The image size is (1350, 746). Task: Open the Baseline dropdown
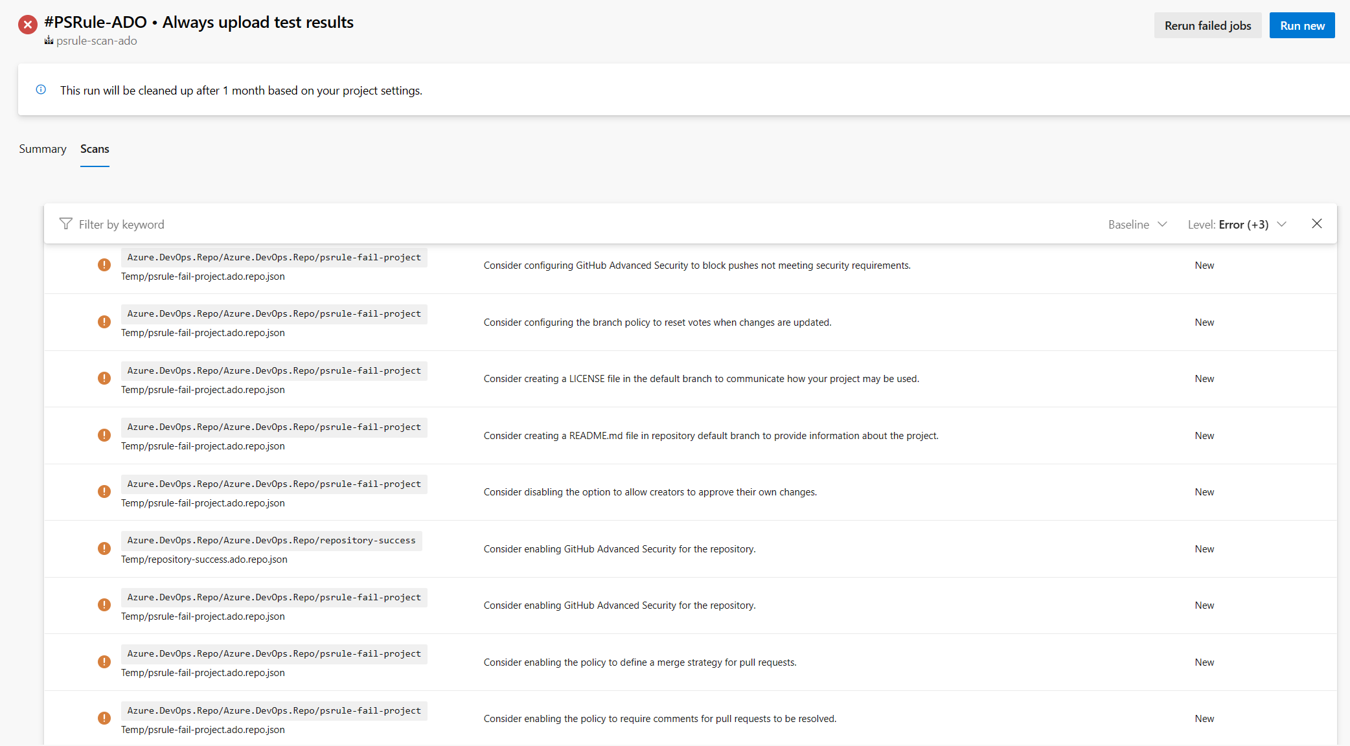tap(1138, 224)
